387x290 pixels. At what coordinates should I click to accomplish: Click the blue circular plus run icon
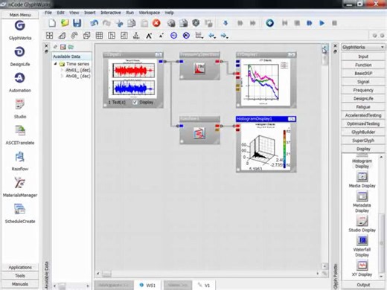pyautogui.click(x=270, y=23)
